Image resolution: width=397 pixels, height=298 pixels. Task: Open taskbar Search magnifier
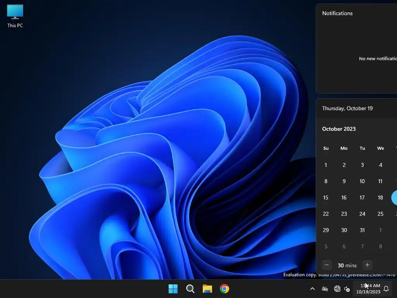click(x=190, y=289)
